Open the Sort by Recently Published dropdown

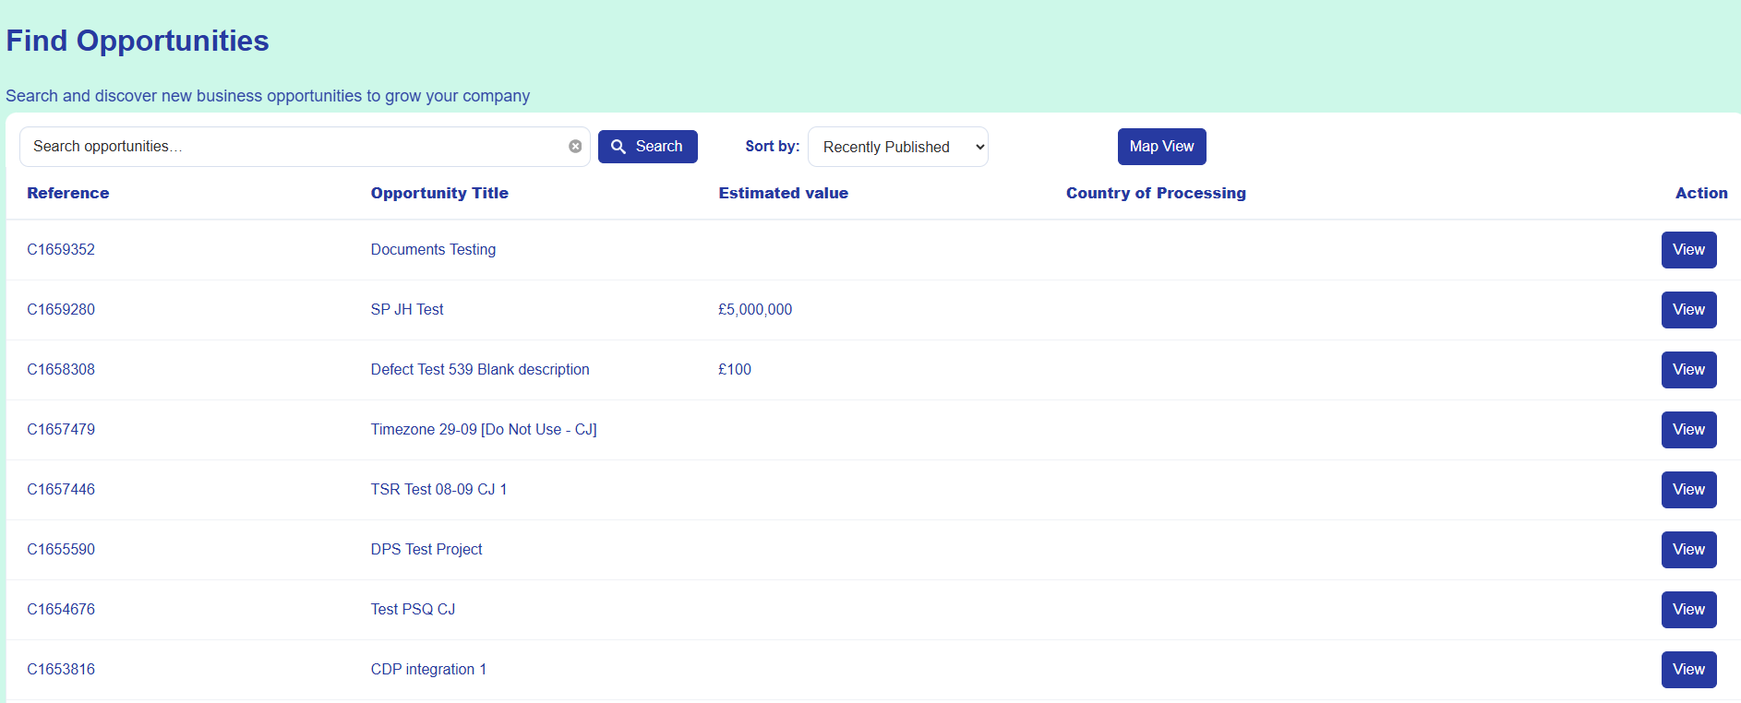point(897,147)
